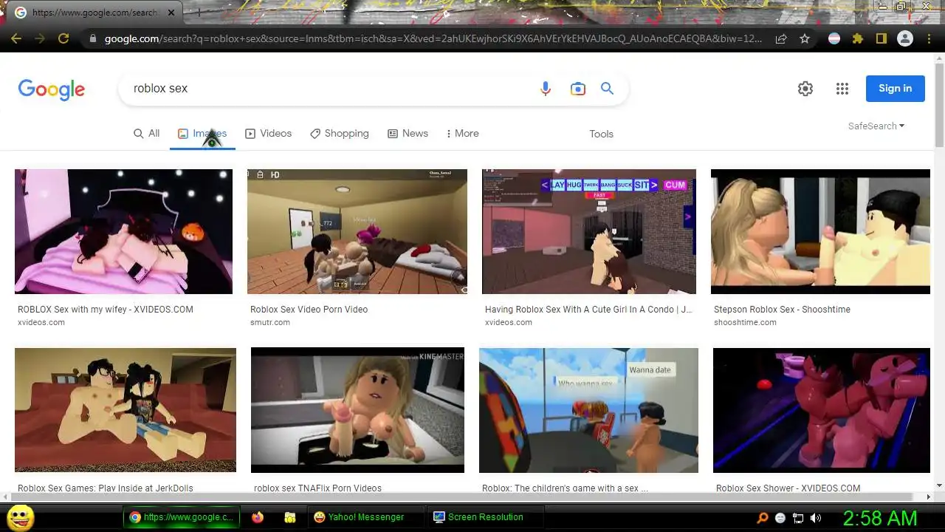Reload the current page
Screen dimensions: 945x532
click(63, 38)
